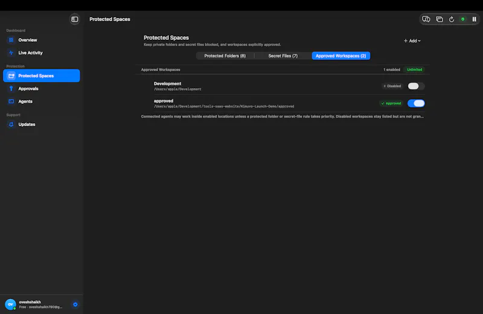Click the 'Keep private folders' subtitle text
This screenshot has width=483, height=314.
tap(212, 45)
